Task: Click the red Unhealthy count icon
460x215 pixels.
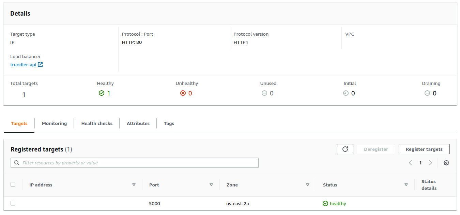Action: point(183,93)
